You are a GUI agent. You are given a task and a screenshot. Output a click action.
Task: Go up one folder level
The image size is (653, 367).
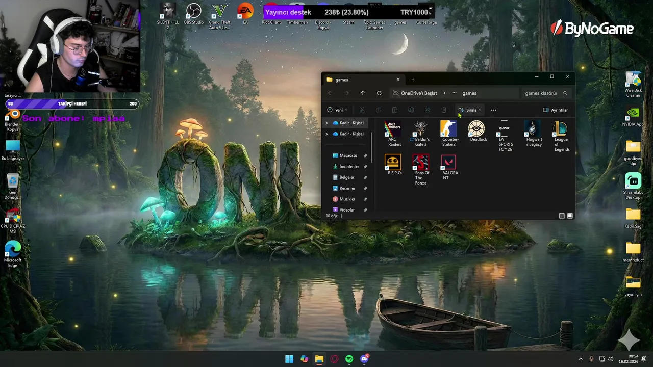[363, 93]
